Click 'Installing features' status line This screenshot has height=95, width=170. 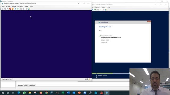(x=105, y=39)
